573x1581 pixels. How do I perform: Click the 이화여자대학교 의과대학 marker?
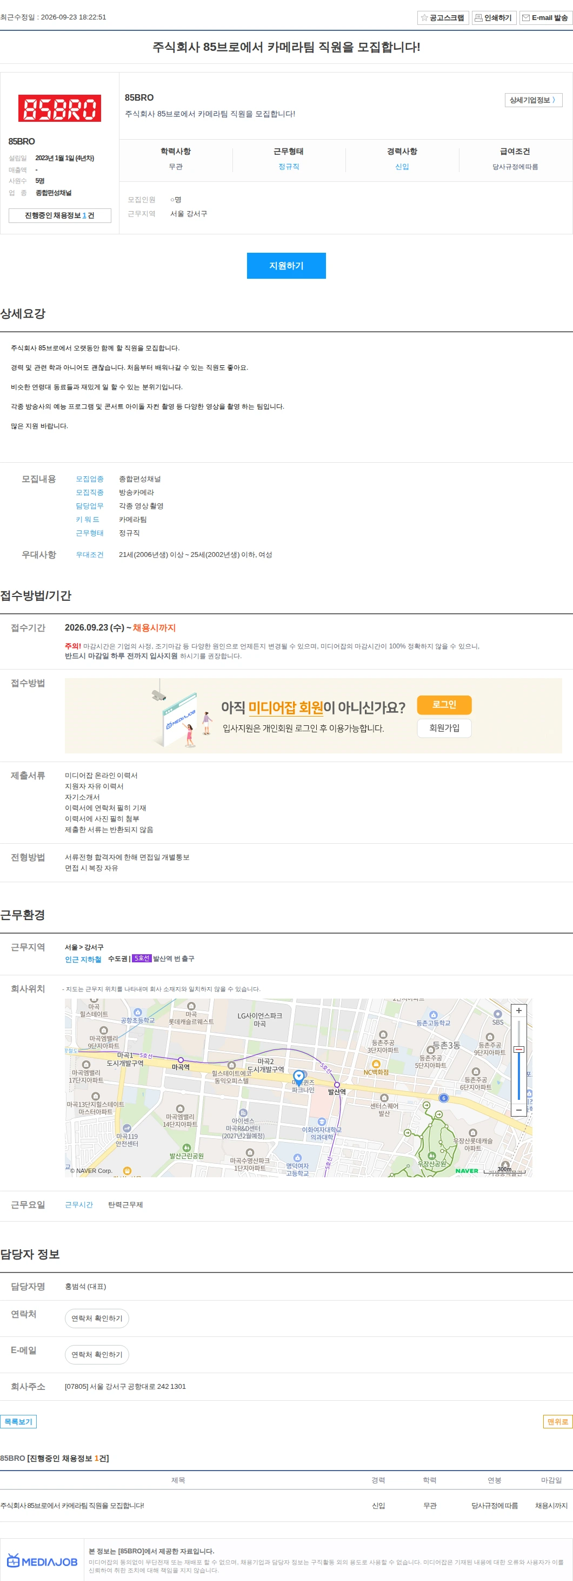point(322,1121)
